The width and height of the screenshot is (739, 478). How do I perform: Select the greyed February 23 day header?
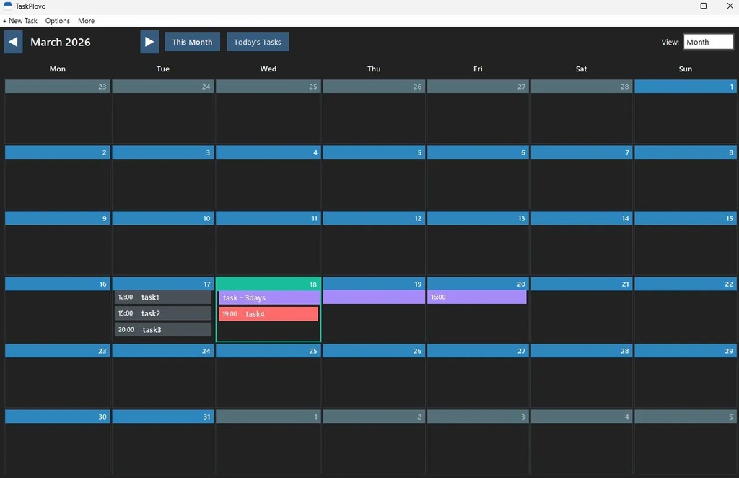point(58,86)
